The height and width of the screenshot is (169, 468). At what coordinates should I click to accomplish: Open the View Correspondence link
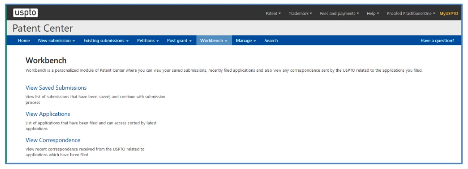click(53, 140)
